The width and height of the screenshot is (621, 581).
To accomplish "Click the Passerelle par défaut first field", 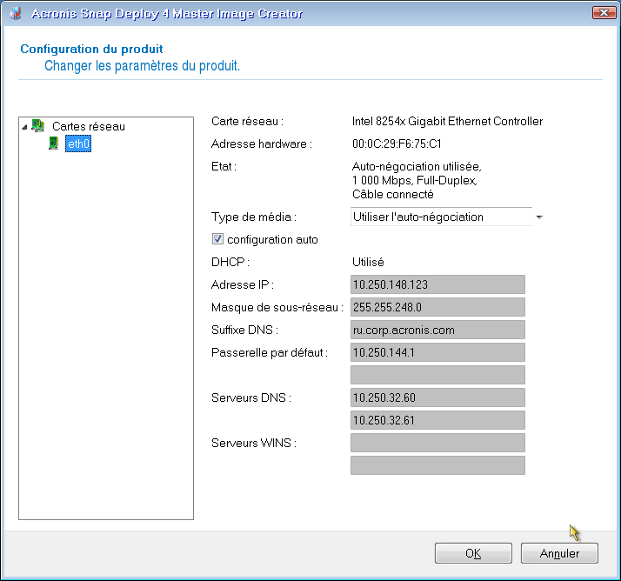I will point(437,352).
